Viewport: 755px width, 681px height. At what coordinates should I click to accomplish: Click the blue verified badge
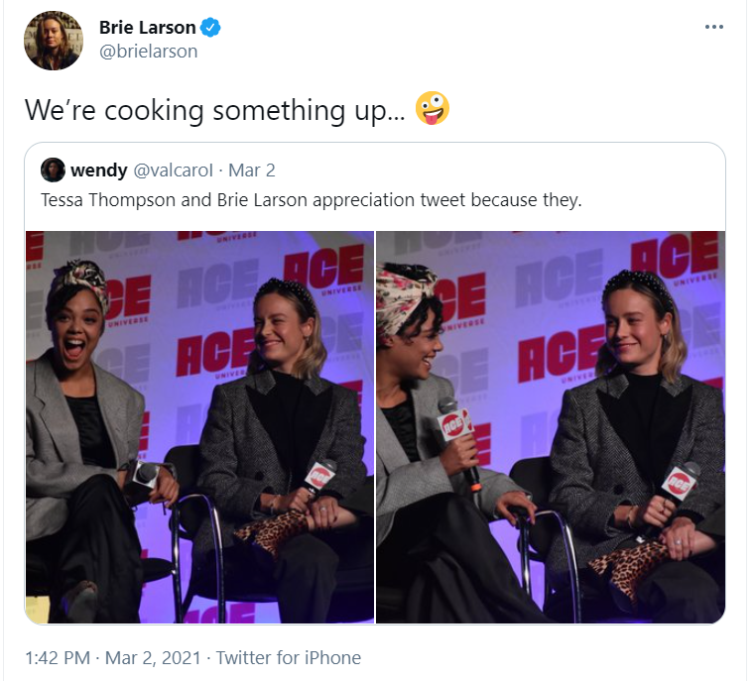coord(210,28)
